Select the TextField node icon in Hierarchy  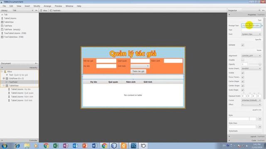[x=7, y=82]
